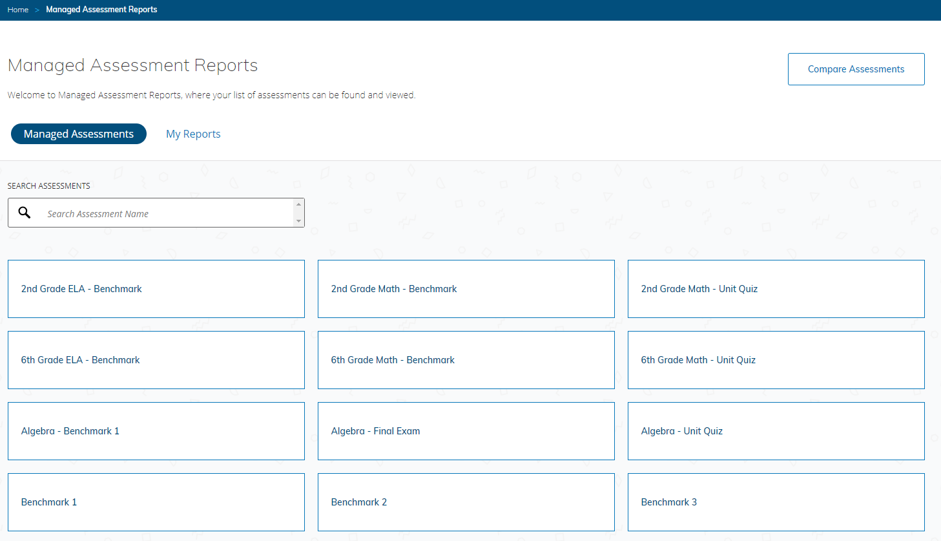View 6th Grade Math - Benchmark assessment
This screenshot has width=941, height=541.
click(466, 360)
